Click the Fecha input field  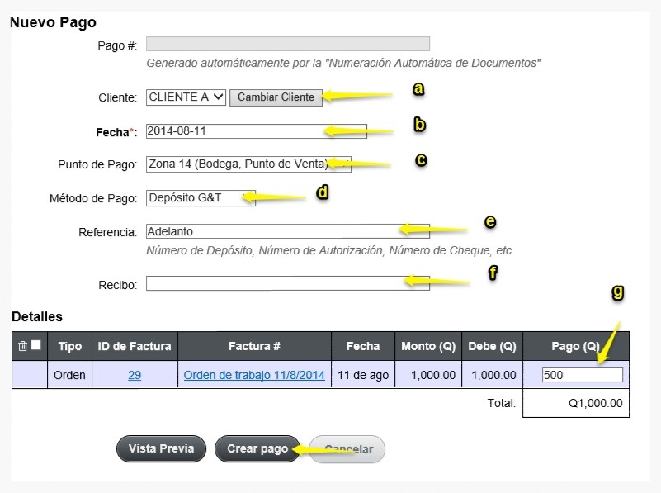pyautogui.click(x=257, y=131)
